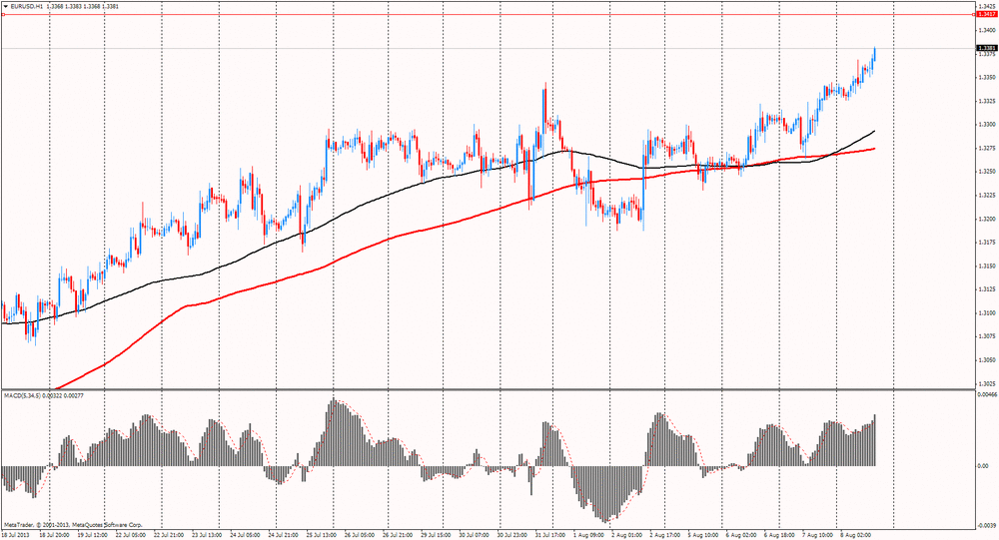The width and height of the screenshot is (999, 540).
Task: Click the 1.3250 price axis label
Action: [988, 172]
